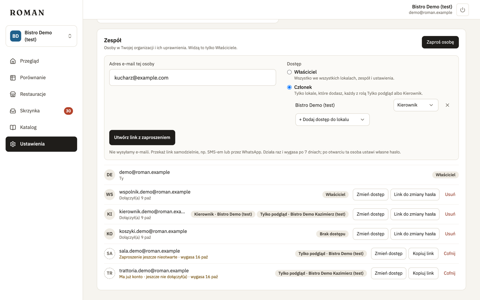This screenshot has width=480, height=300.
Task: Click the DE avatar for demo@roman.example
Action: pos(110,175)
